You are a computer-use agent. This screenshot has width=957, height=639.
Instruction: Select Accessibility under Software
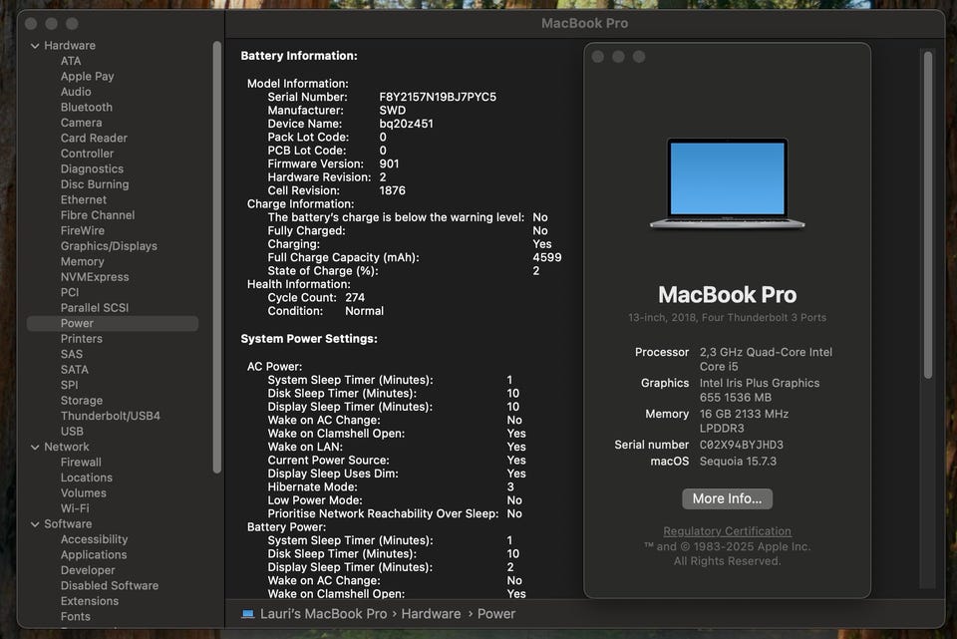pos(94,539)
